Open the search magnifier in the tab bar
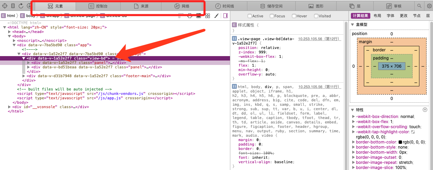The height and width of the screenshot is (170, 433). [x=419, y=6]
